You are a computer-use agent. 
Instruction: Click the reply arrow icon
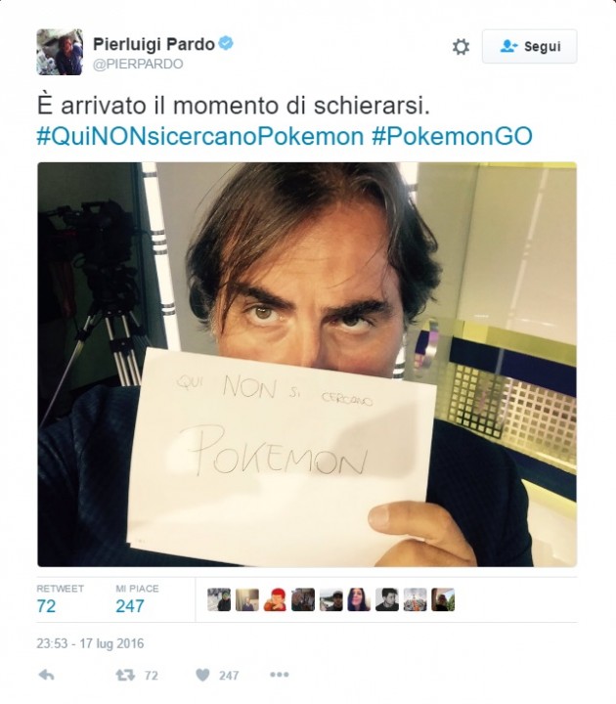tap(47, 675)
